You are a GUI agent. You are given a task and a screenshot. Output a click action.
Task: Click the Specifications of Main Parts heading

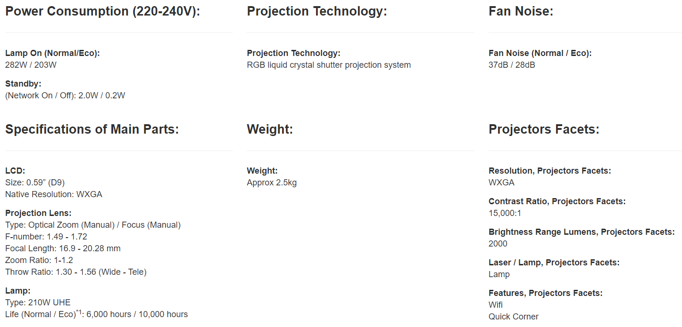coord(92,129)
